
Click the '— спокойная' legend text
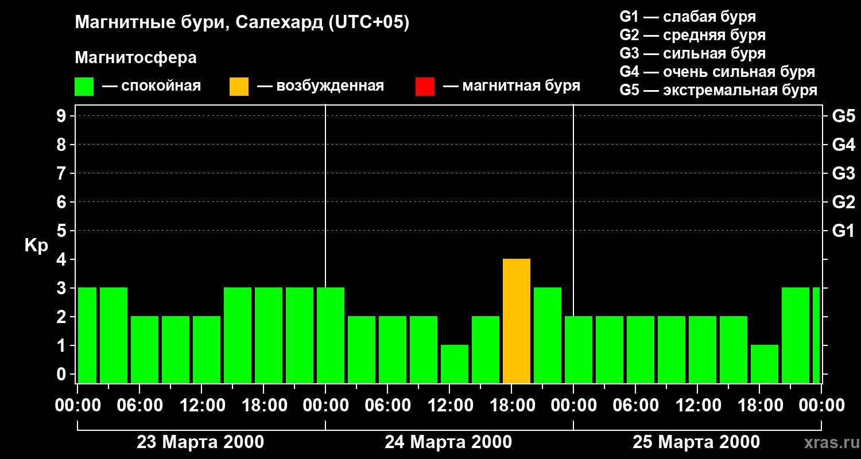tap(152, 86)
